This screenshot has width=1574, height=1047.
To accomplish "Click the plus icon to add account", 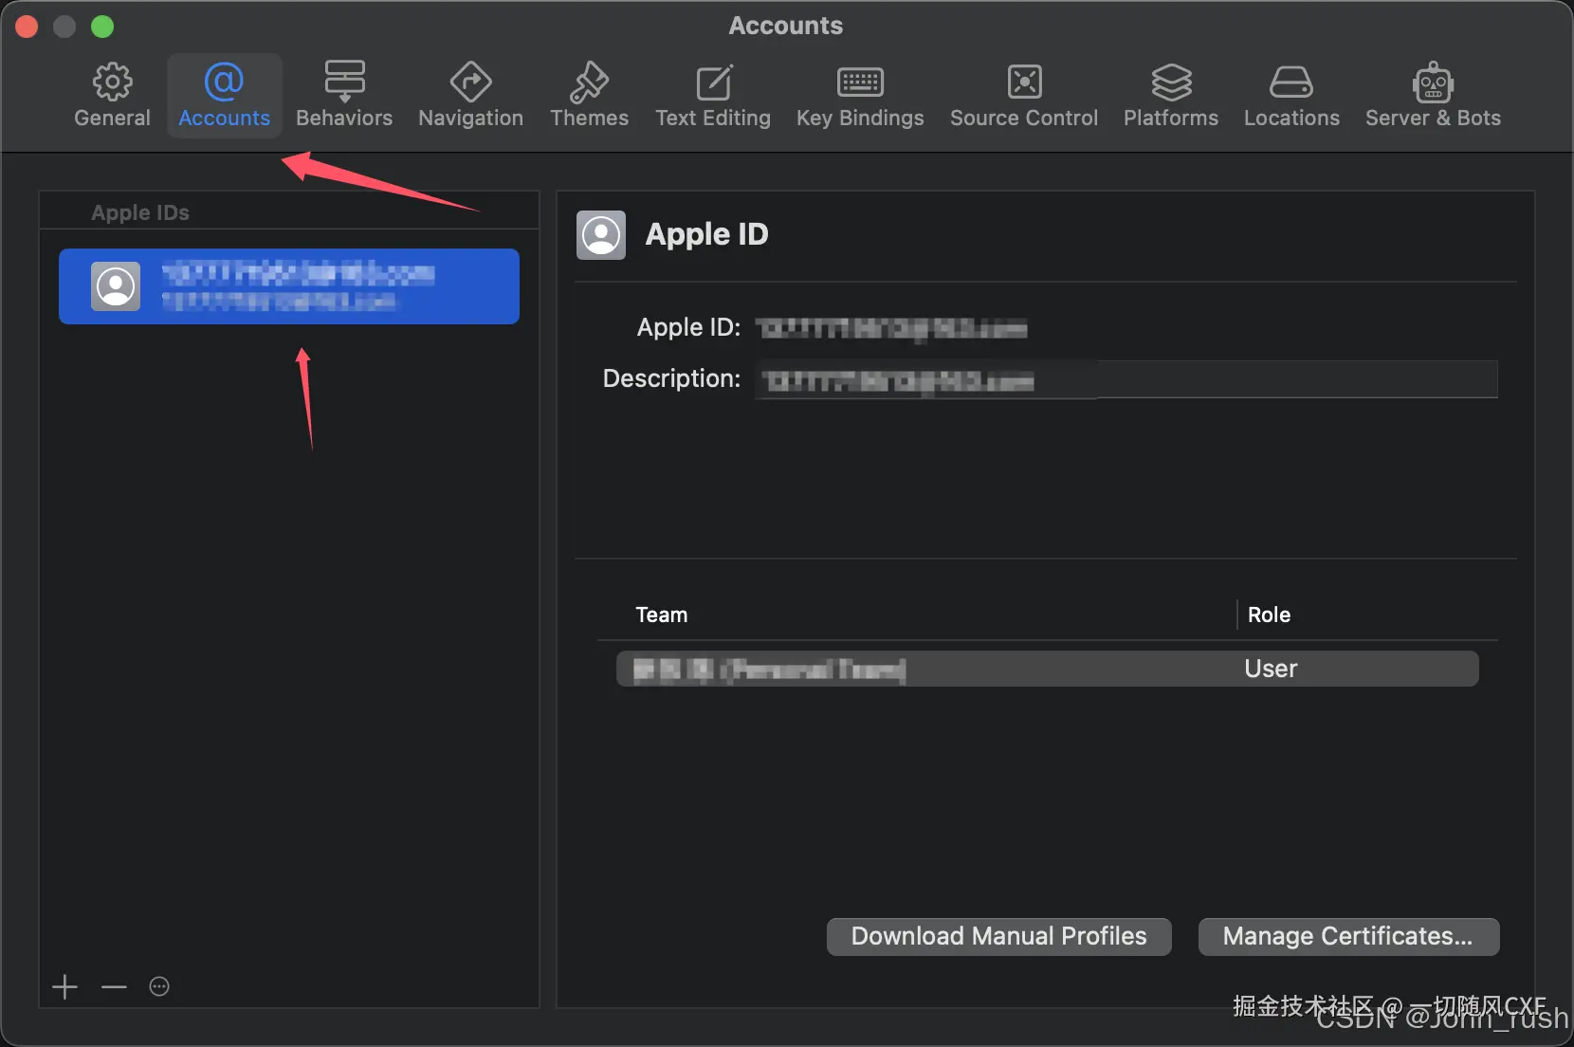I will coord(64,986).
